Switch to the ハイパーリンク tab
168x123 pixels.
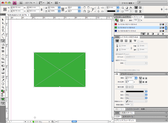[x=132, y=109]
